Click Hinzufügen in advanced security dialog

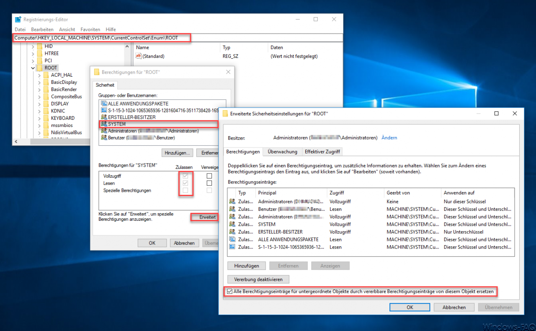point(246,266)
